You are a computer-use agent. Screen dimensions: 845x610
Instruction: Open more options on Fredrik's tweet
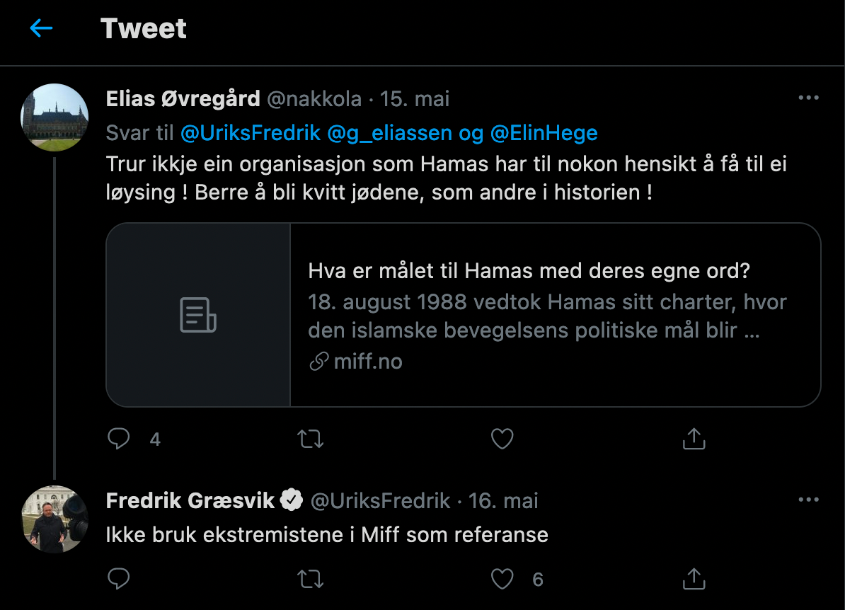[x=808, y=500]
